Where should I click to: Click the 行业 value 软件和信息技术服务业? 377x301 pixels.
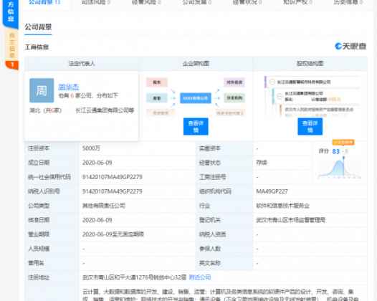282,206
